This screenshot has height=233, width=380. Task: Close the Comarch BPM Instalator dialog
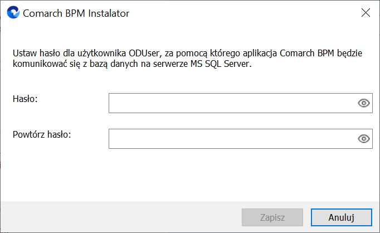coord(366,13)
